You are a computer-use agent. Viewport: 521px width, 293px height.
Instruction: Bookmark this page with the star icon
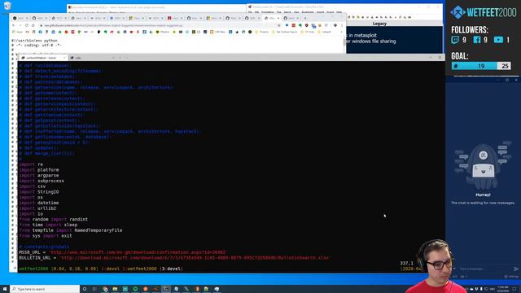point(278,25)
